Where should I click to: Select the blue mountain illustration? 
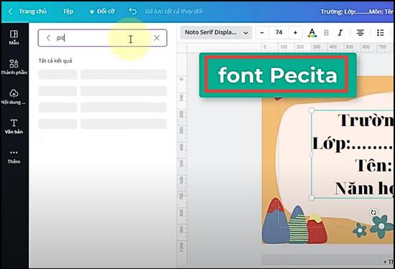276,221
